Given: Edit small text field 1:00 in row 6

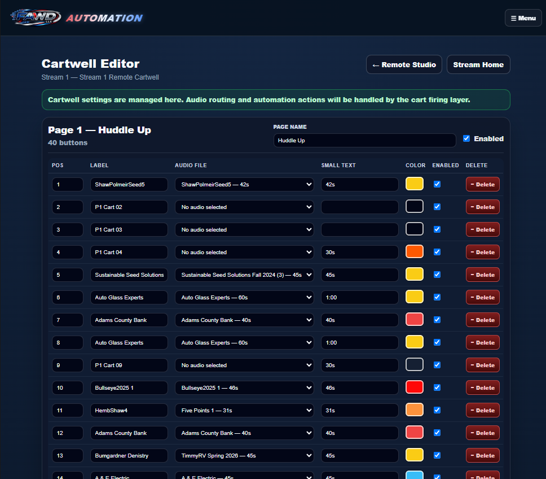Looking at the screenshot, I should (360, 297).
